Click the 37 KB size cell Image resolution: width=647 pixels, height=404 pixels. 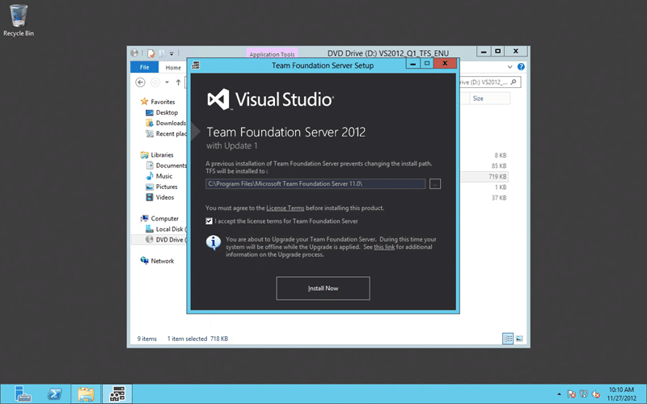click(x=499, y=198)
